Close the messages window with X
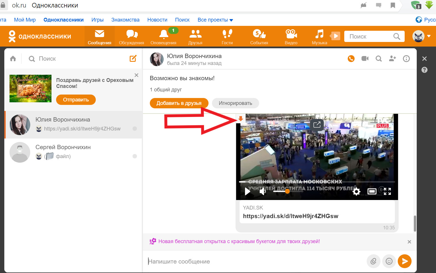The width and height of the screenshot is (436, 273). coord(424,59)
